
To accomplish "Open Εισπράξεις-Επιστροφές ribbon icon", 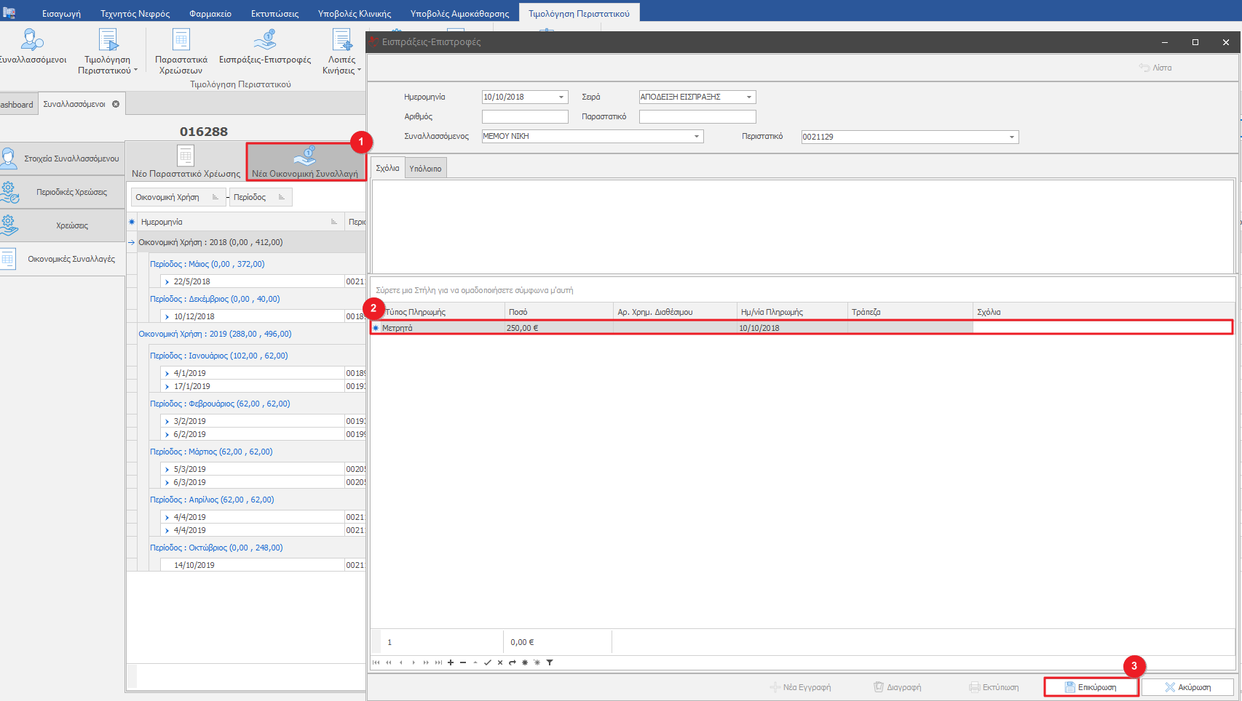I will (x=265, y=47).
